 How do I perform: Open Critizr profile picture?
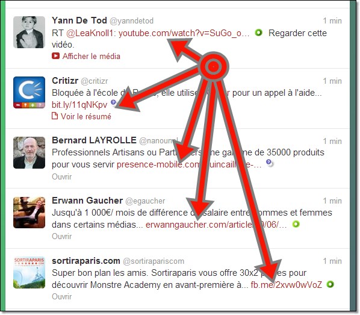pos(29,92)
